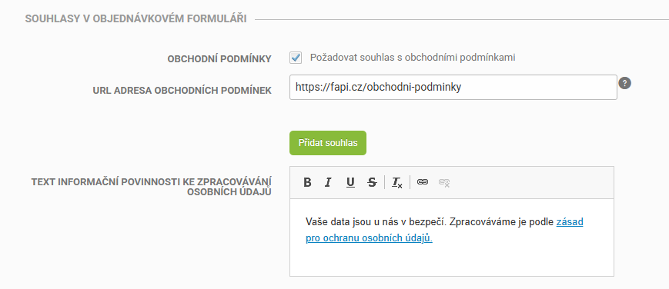Screen dimensions: 669x289
Task: Click URL ADRESA OBCHODNÍCH PODMÍNEK label
Action: pyautogui.click(x=182, y=91)
